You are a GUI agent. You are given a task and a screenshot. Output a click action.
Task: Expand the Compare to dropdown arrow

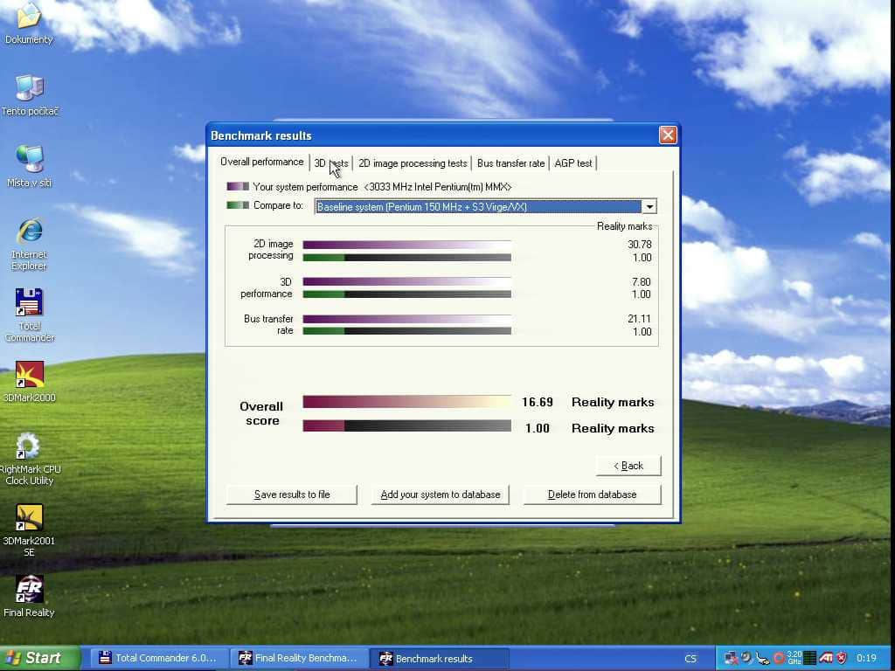tap(649, 206)
